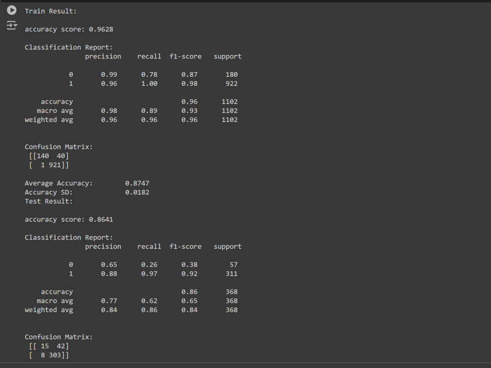Click the train confusion matrix row '[ 1 921]]'
Viewport: 491px width, 368px height.
[x=49, y=165]
